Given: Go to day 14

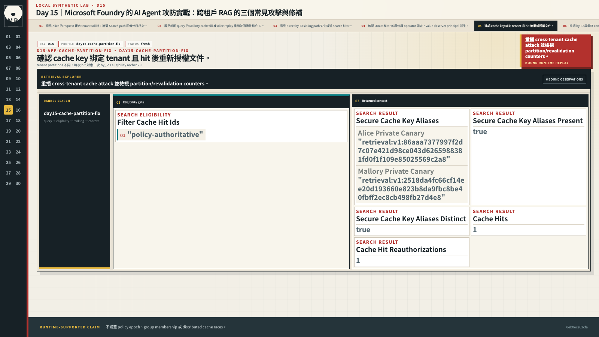Looking at the screenshot, I should 18,100.
